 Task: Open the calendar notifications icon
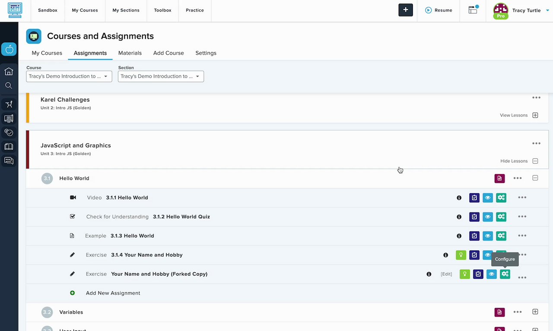[473, 10]
